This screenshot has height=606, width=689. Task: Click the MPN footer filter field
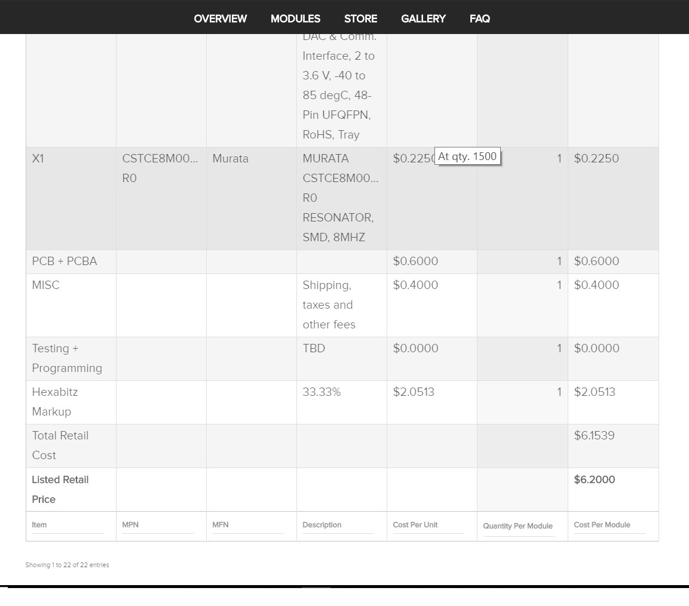[158, 525]
